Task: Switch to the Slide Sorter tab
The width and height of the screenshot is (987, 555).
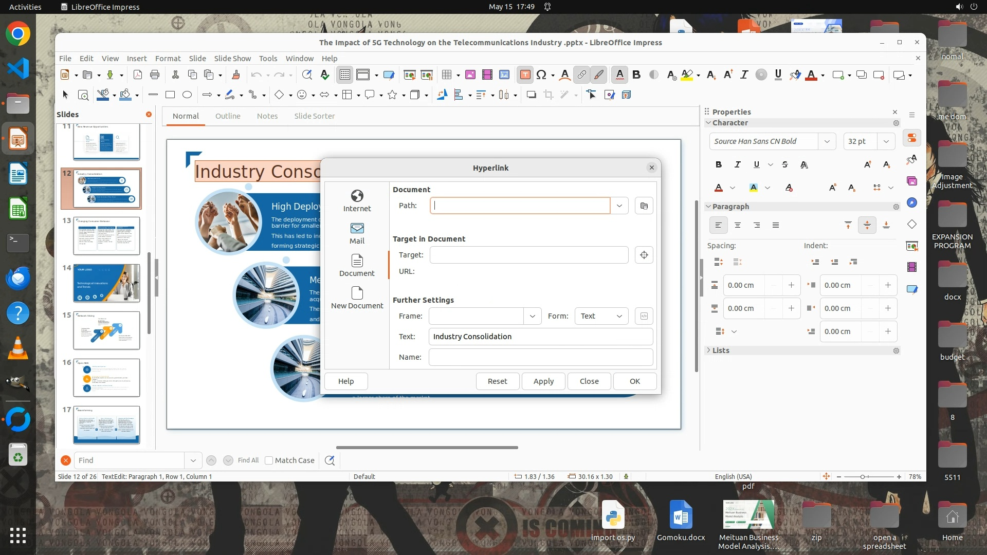Action: pyautogui.click(x=314, y=116)
